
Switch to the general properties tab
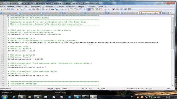(72, 13)
